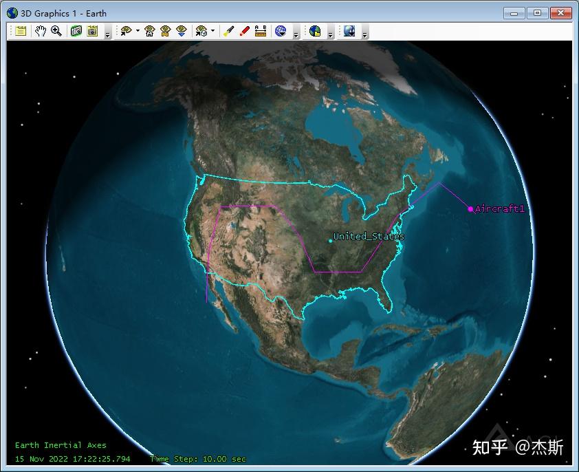Activate the magnifier zoom tool
The image size is (579, 472).
[56, 31]
